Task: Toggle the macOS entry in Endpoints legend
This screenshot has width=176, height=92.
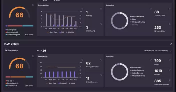Action: click(134, 25)
